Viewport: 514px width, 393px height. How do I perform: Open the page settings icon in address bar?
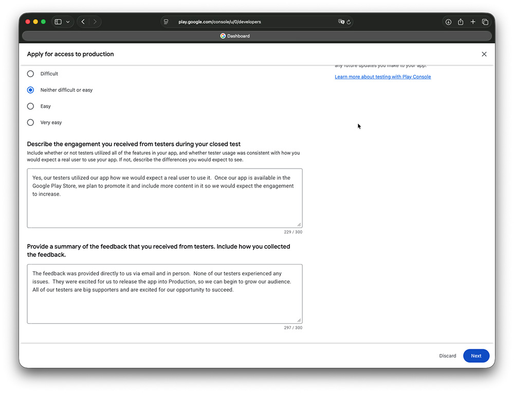(166, 22)
